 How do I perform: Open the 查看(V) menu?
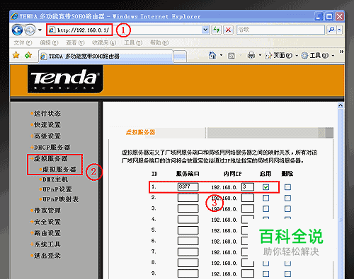[75, 43]
